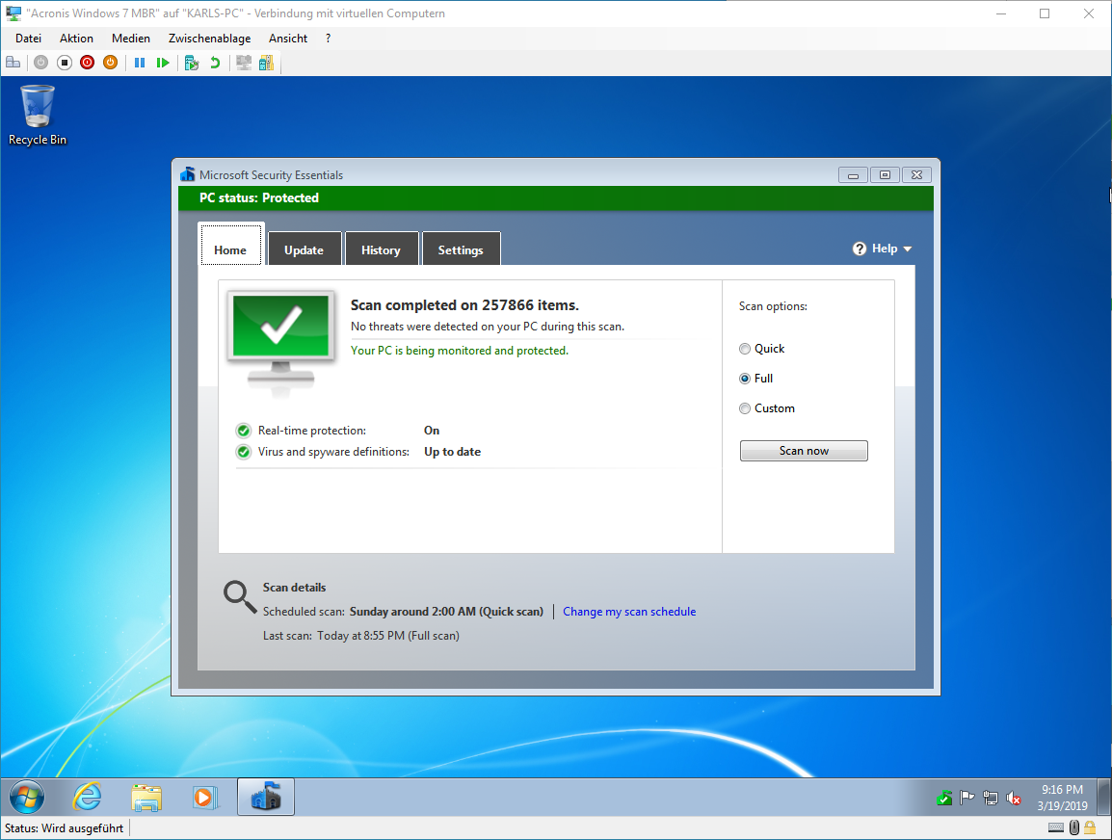Select the Full scan radio button

[745, 379]
